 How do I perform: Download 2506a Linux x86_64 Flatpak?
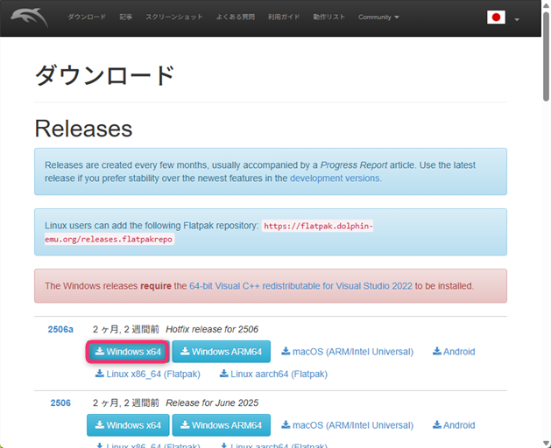tap(147, 374)
